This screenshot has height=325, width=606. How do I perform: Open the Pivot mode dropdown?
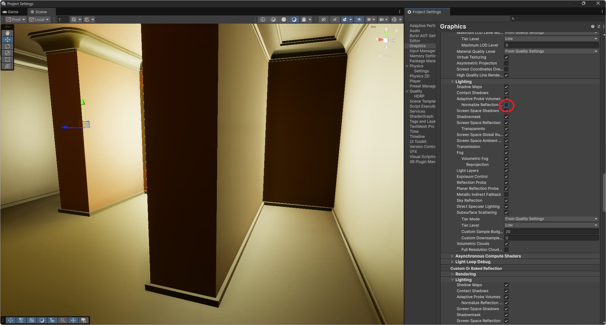pos(15,19)
